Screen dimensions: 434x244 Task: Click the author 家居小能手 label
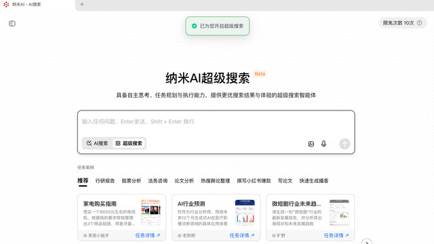pos(96,236)
